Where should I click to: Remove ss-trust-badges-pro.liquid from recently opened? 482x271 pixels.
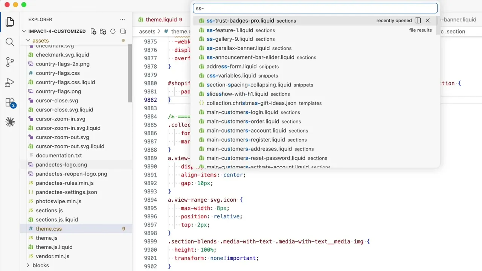pos(428,21)
